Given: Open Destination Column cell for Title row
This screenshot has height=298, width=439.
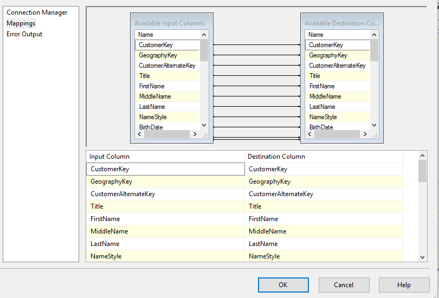Looking at the screenshot, I should (x=324, y=206).
